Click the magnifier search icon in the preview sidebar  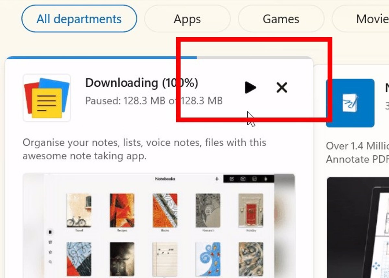(x=50, y=261)
